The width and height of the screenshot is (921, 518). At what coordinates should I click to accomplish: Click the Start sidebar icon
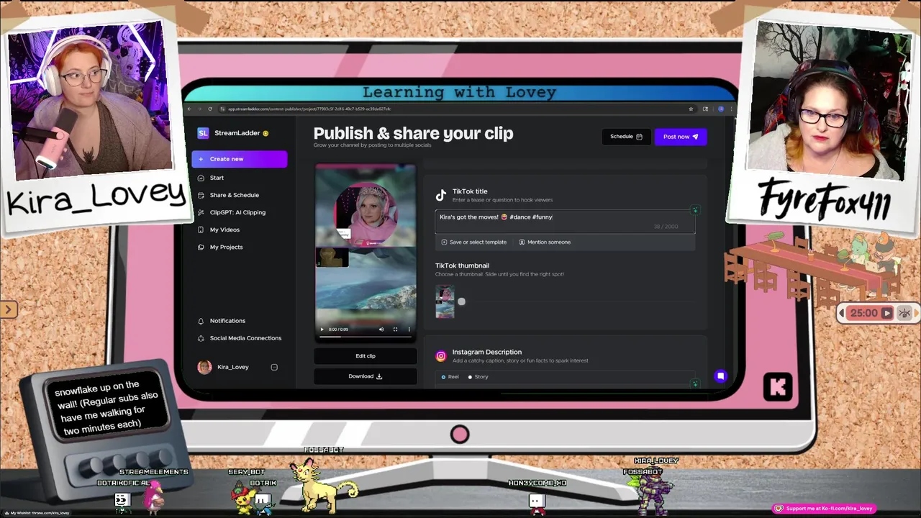[201, 178]
